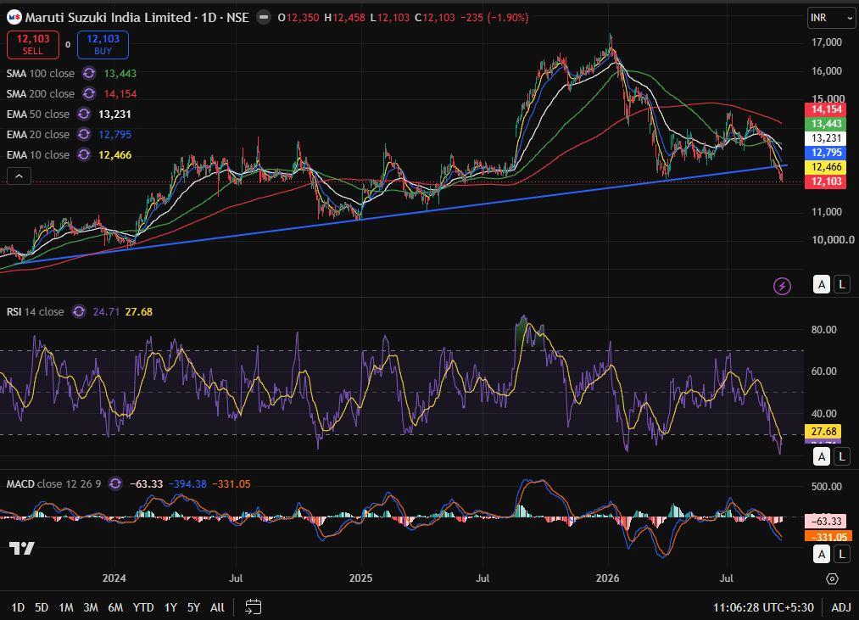This screenshot has height=620, width=859.
Task: Click the 2026 time axis label
Action: (x=607, y=578)
